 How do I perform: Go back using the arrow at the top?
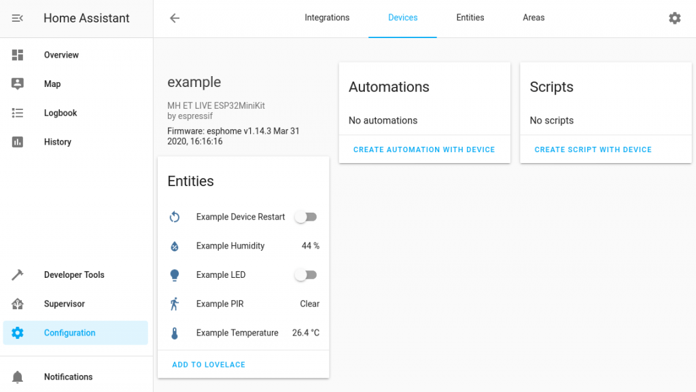pyautogui.click(x=175, y=18)
